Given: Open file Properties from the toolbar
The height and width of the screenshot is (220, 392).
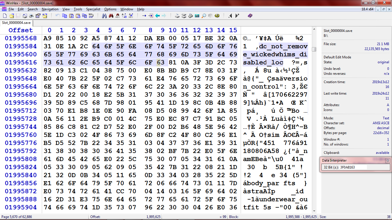Looking at the screenshot, I should tap(38, 16).
